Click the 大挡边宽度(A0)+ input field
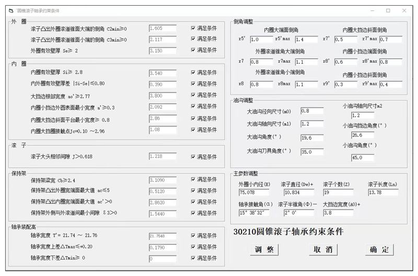418x276 pixels. click(x=338, y=213)
